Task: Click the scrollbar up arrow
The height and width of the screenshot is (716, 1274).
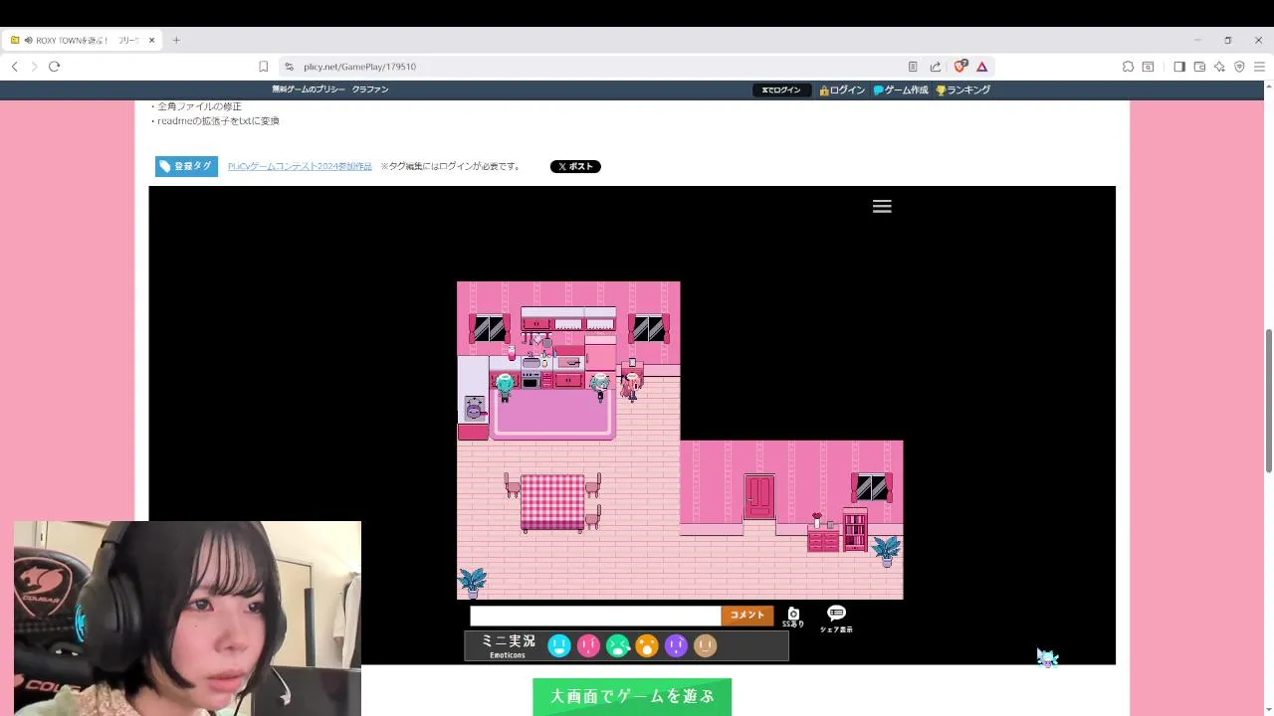Action: (1268, 85)
